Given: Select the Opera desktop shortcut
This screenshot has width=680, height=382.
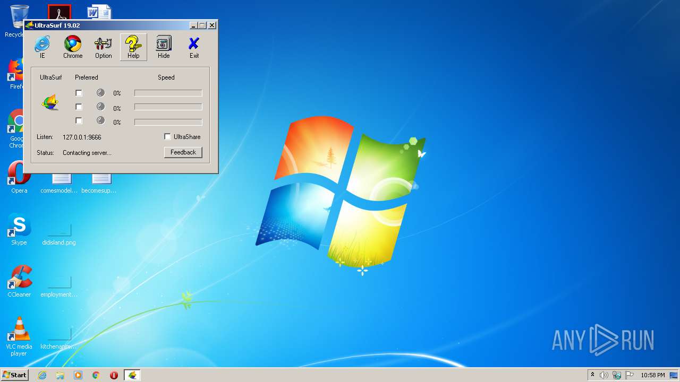Looking at the screenshot, I should (19, 178).
